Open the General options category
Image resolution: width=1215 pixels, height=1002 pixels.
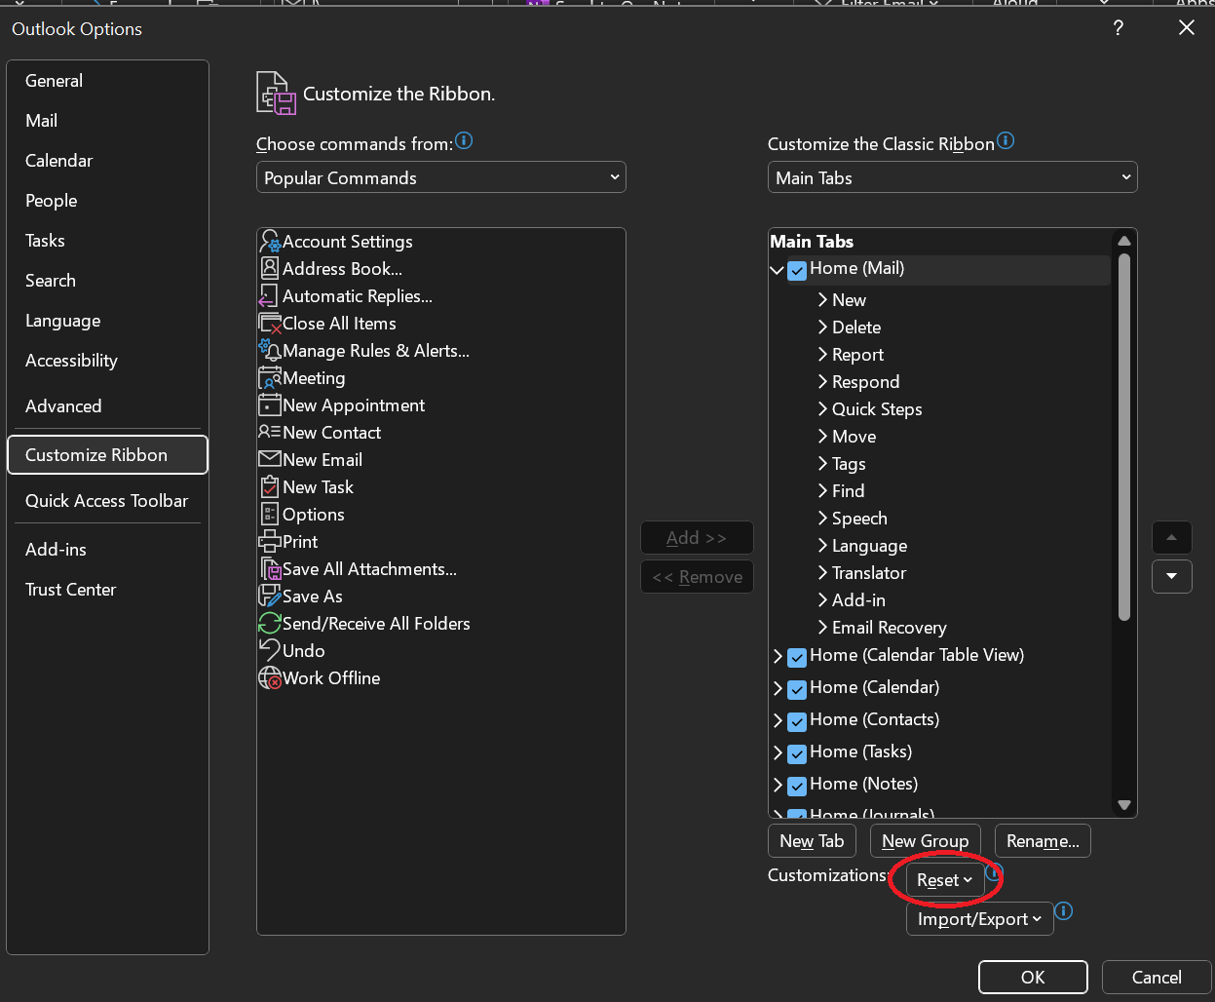coord(107,81)
